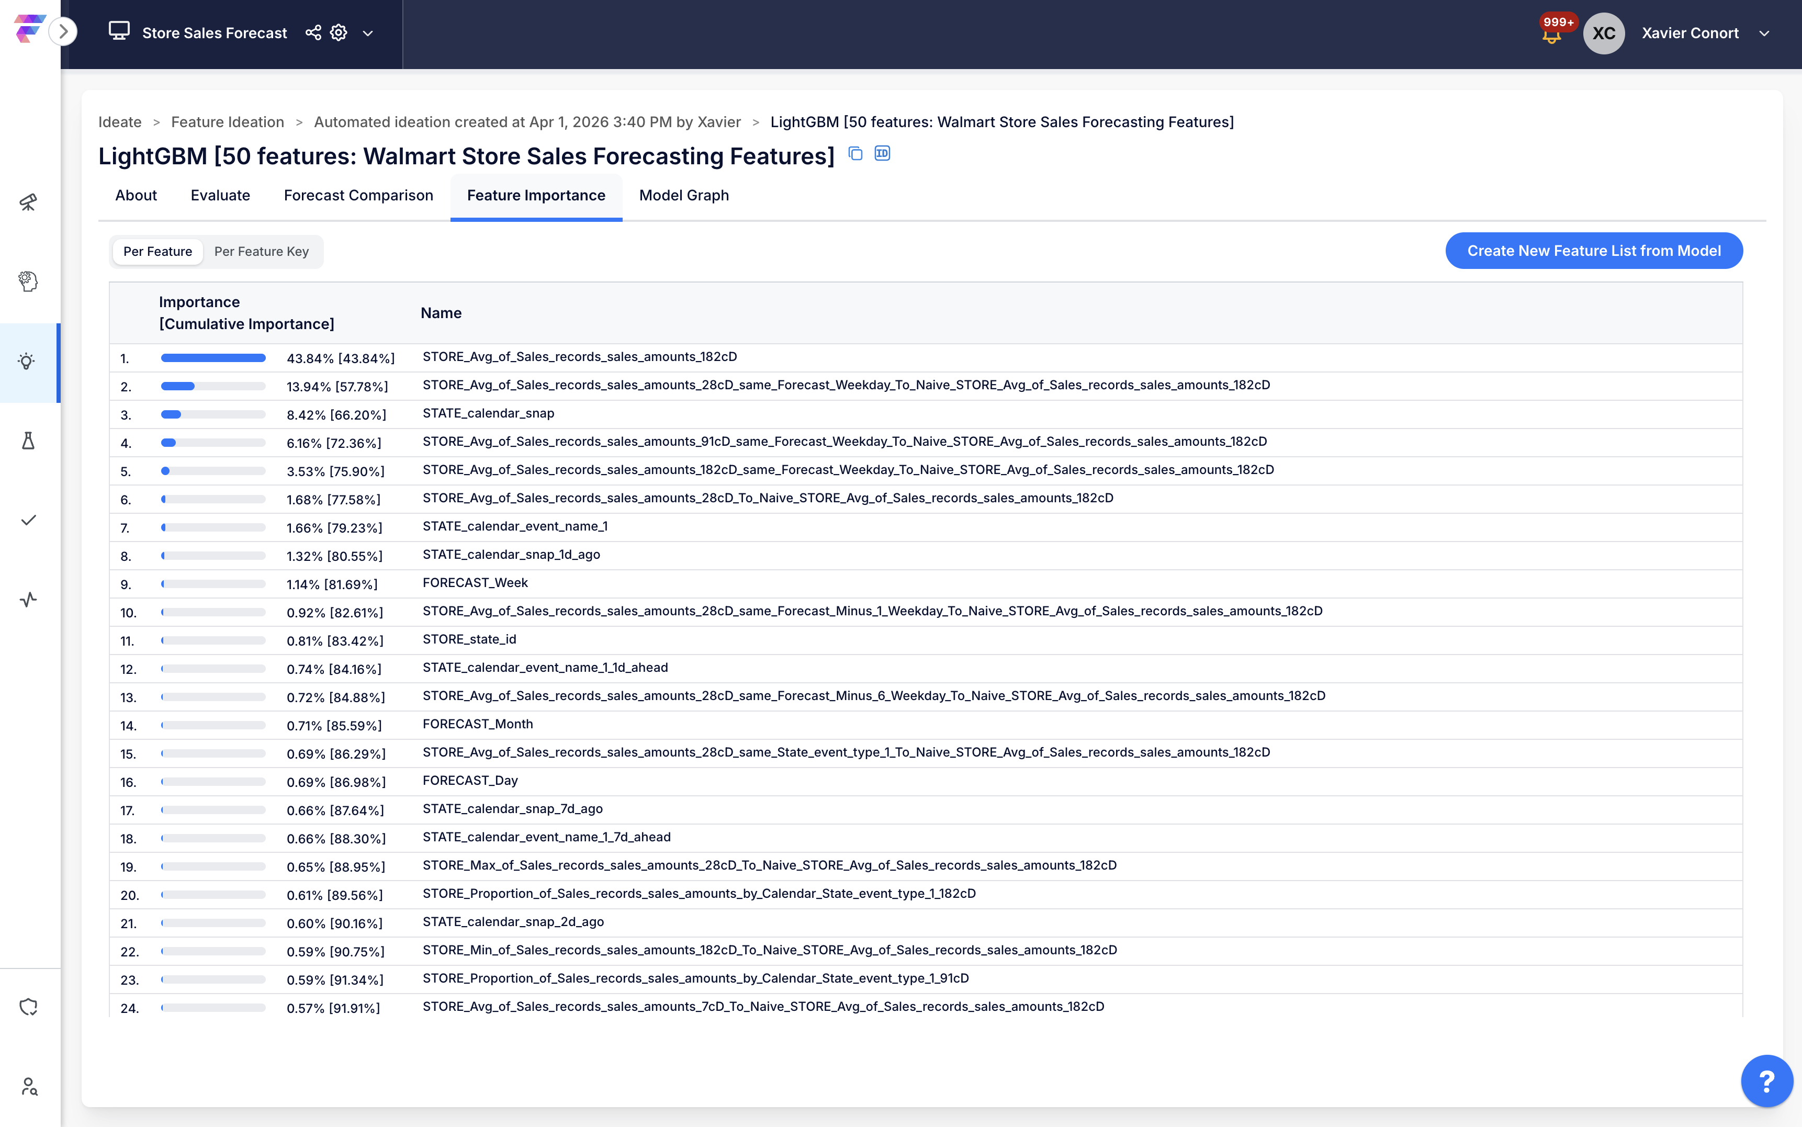Open the share icon next to Store Sales Forecast
The width and height of the screenshot is (1802, 1127).
(313, 32)
